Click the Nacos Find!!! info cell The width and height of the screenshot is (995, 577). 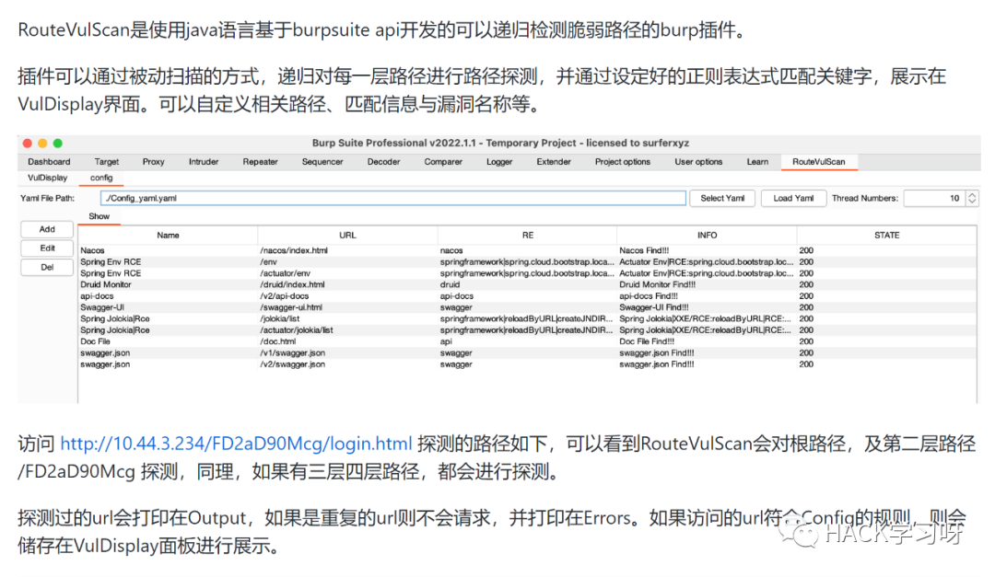point(707,250)
